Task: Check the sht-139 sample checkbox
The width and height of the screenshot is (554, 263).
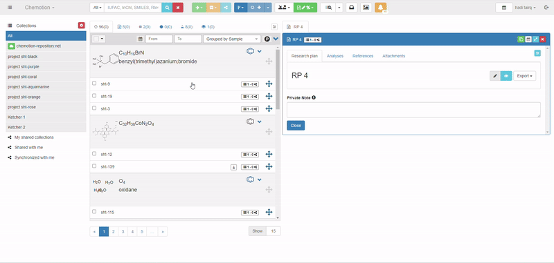Action: click(x=94, y=166)
